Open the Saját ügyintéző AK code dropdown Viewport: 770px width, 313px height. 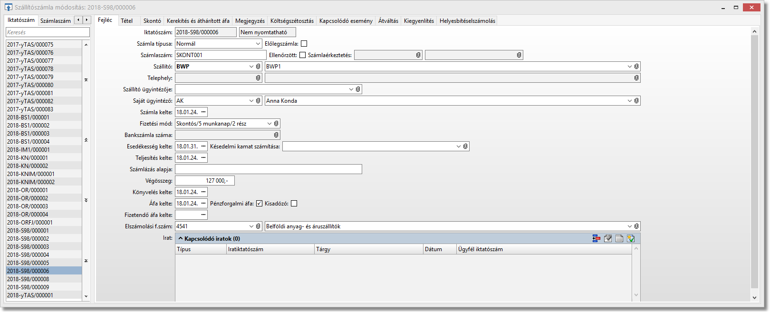[251, 101]
